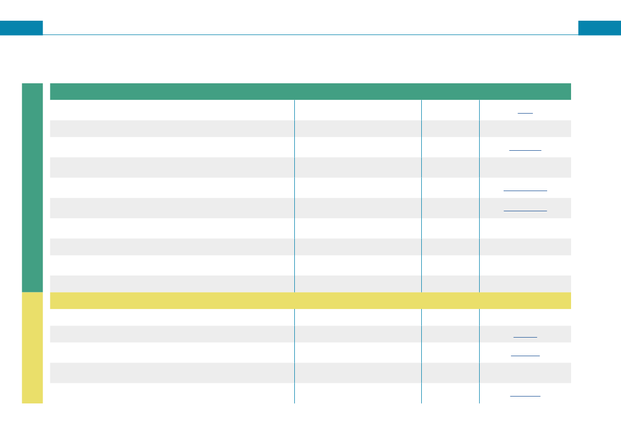621x439 pixels.
Task: Click the narrow third column cell in first yellow-section row
Action: (x=450, y=317)
